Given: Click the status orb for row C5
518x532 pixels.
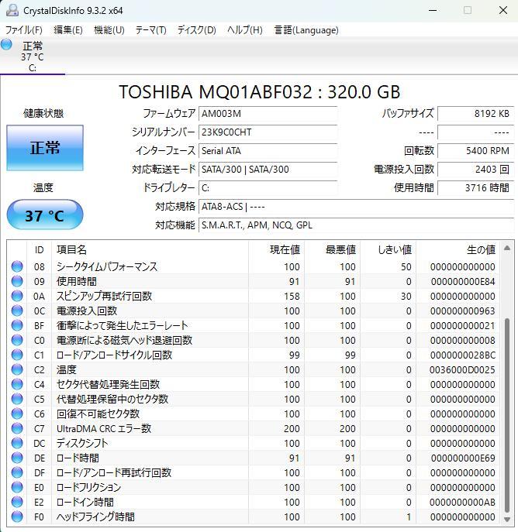Looking at the screenshot, I should click(x=17, y=399).
